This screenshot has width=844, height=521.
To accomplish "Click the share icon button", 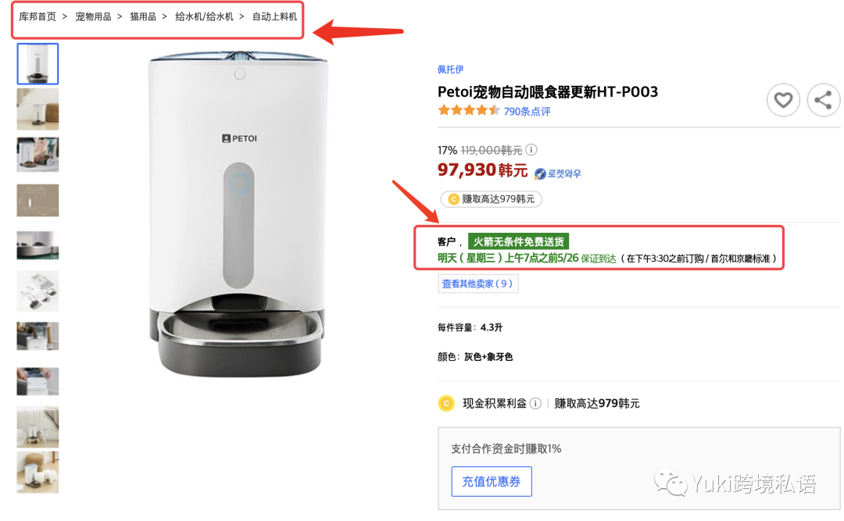I will [x=822, y=100].
